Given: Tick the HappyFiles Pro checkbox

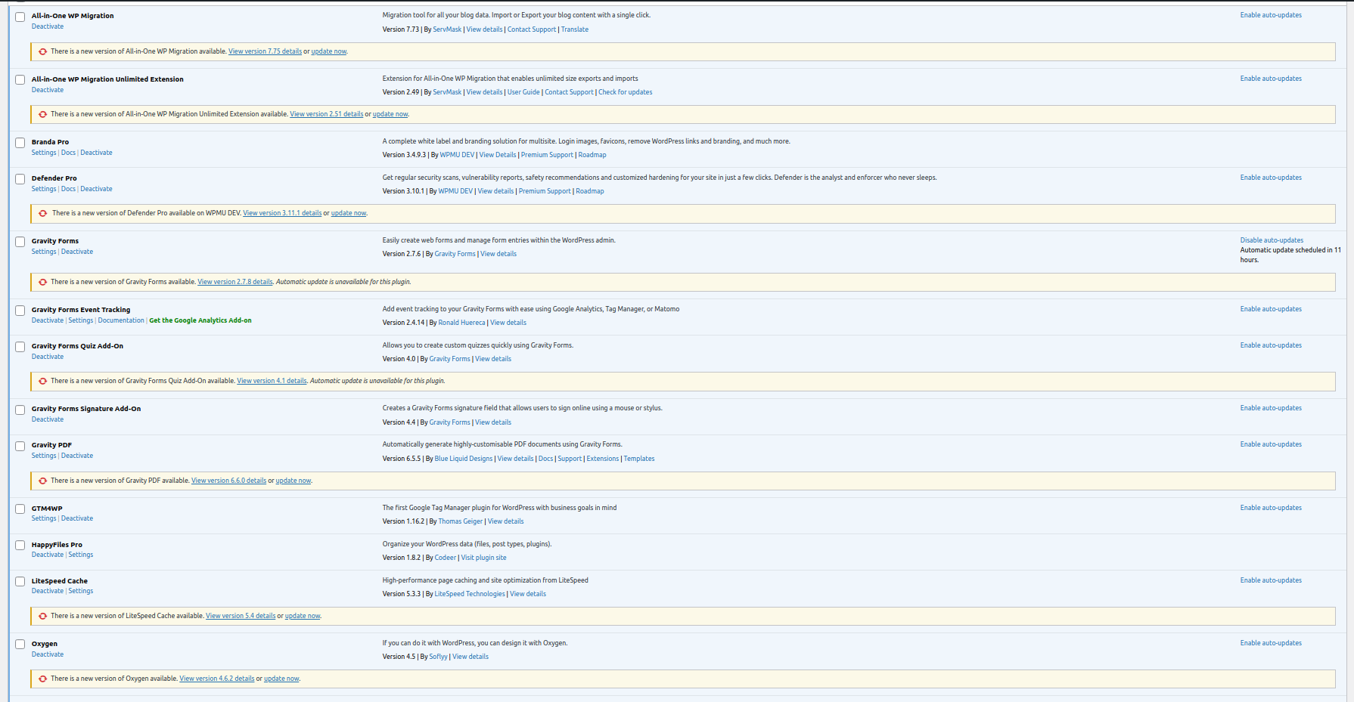Looking at the screenshot, I should click(20, 546).
